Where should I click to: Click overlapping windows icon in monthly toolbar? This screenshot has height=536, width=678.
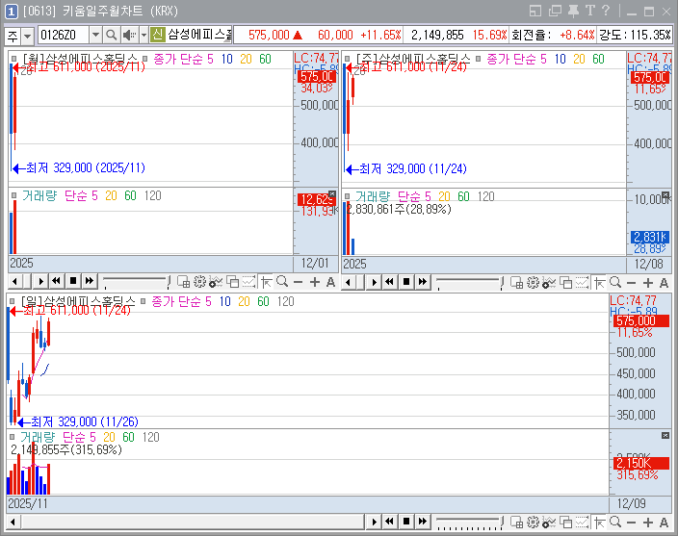coord(233,282)
